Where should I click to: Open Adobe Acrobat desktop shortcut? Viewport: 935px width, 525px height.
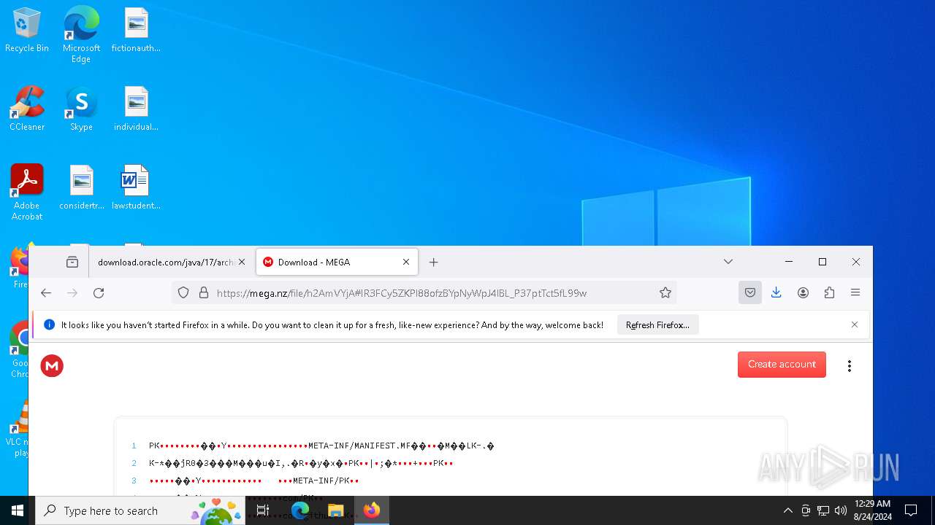[x=27, y=192]
